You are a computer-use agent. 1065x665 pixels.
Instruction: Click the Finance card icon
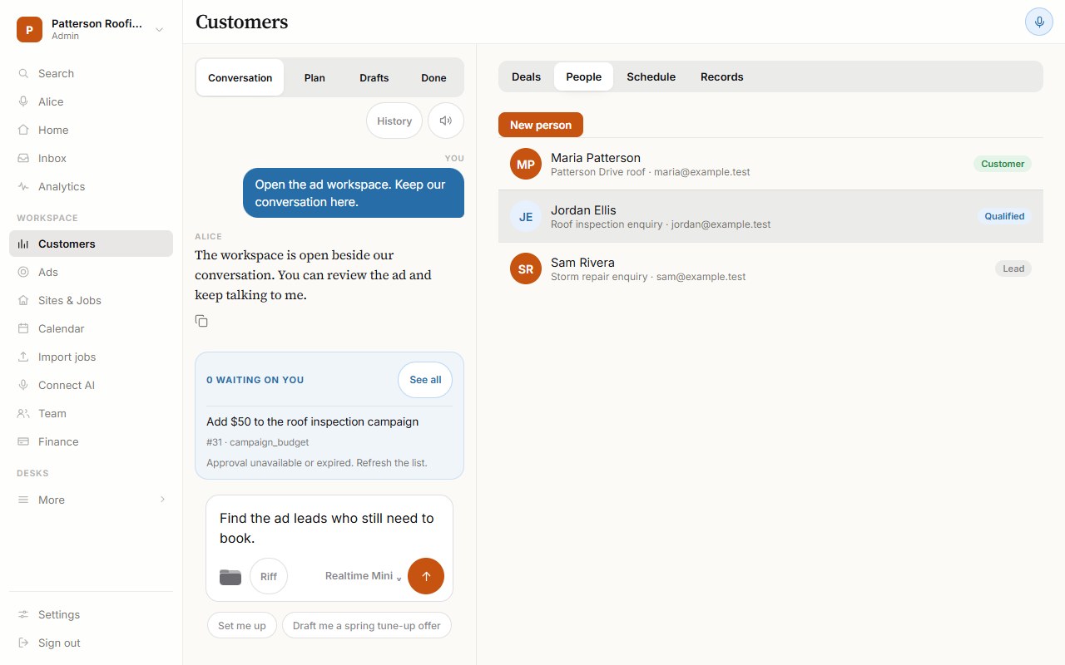point(23,441)
